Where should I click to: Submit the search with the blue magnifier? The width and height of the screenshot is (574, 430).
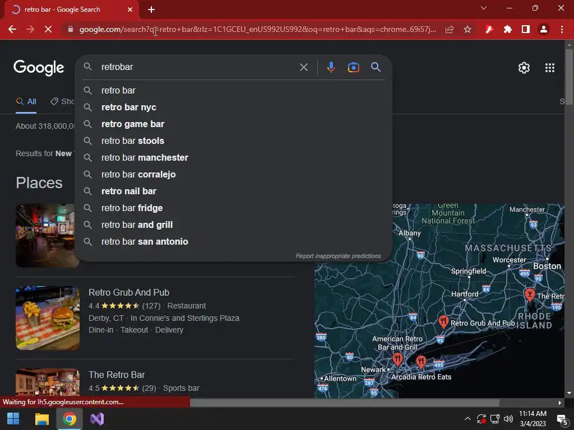(376, 67)
